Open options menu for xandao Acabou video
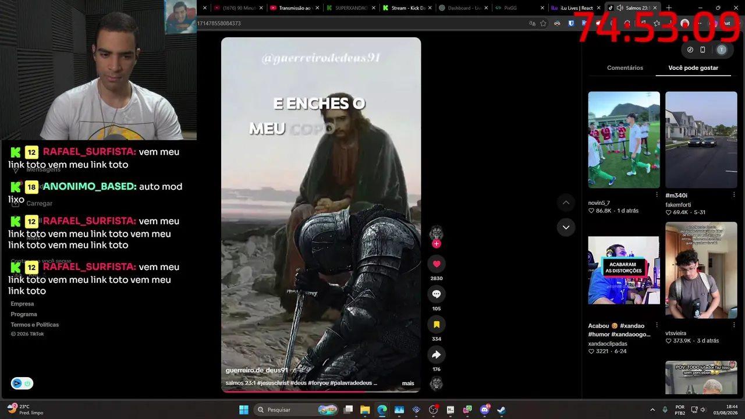 (657, 325)
